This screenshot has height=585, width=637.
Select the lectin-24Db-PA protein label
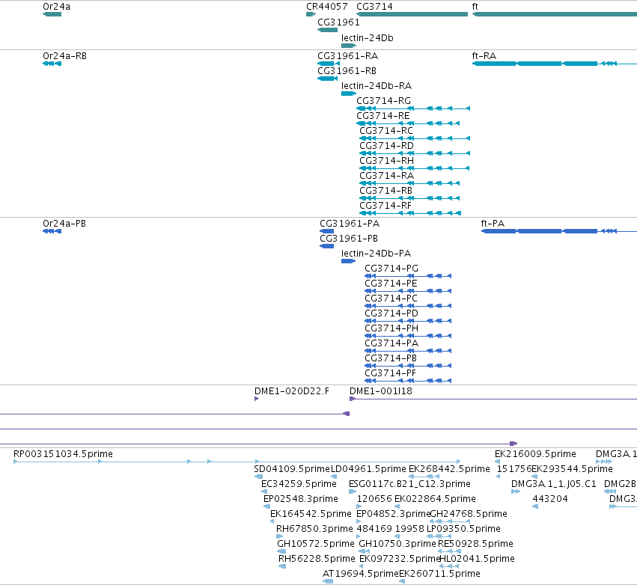[x=377, y=254]
